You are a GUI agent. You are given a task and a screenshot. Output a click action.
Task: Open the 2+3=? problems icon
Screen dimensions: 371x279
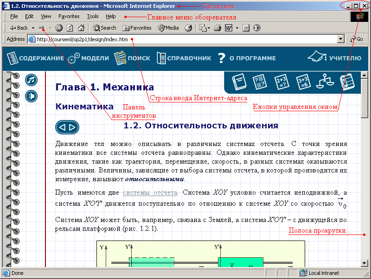(x=281, y=82)
